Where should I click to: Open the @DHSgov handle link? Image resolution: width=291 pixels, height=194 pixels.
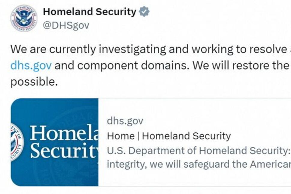[x=66, y=25]
